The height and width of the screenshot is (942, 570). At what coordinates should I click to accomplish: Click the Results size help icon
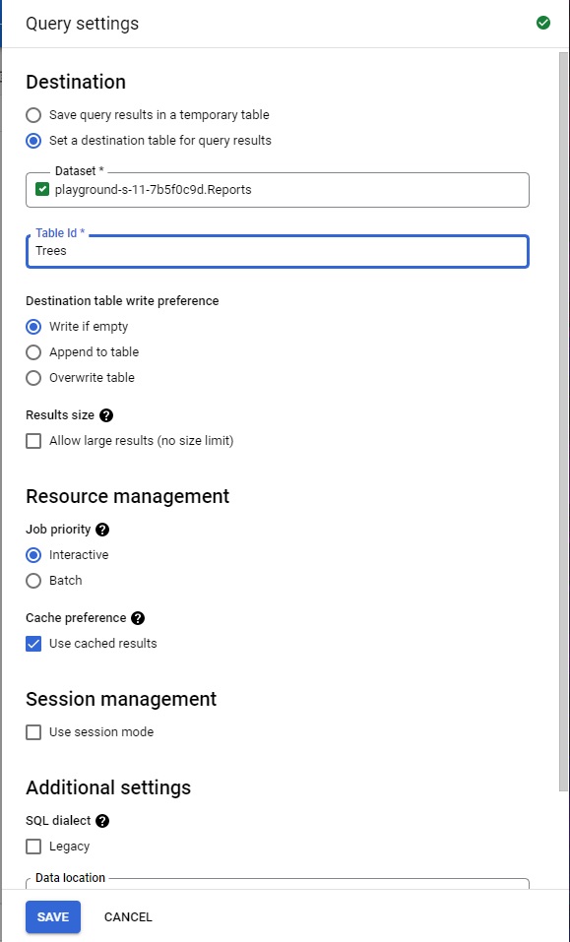pyautogui.click(x=106, y=415)
